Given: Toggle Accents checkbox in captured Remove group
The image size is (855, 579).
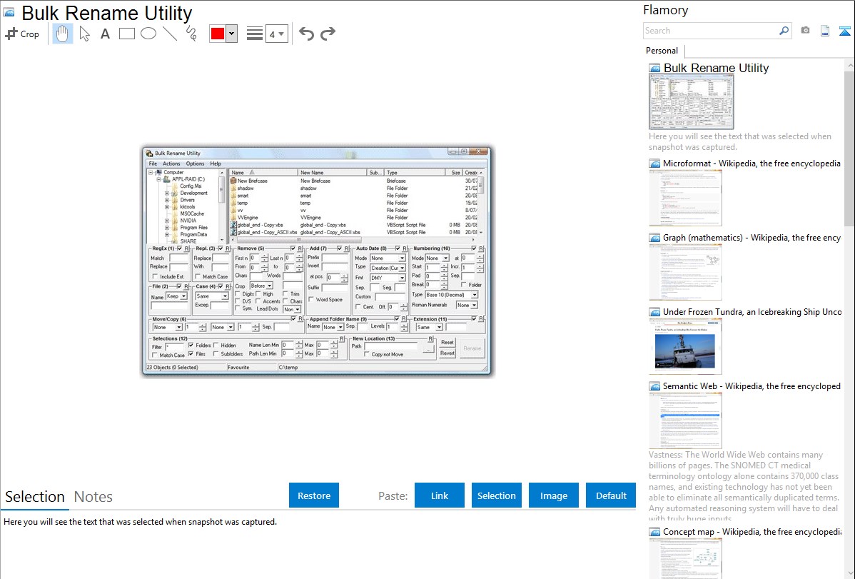Looking at the screenshot, I should click(x=258, y=301).
